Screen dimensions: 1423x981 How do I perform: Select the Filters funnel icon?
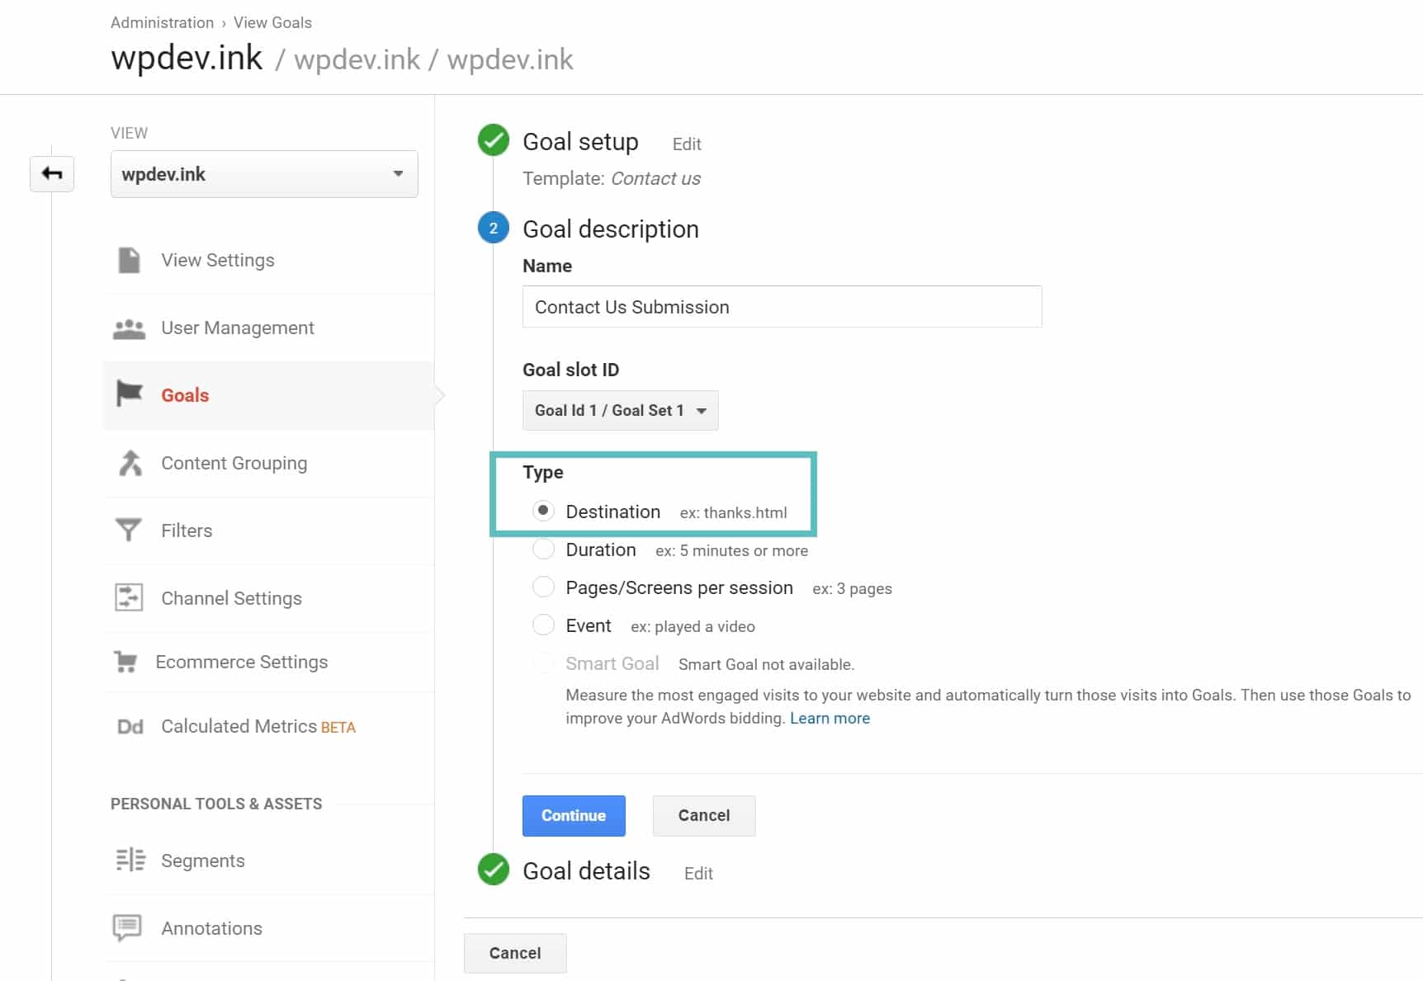[130, 530]
